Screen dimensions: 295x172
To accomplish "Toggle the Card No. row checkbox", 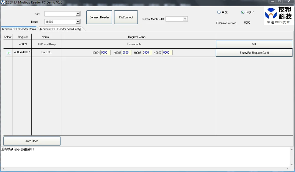I will (x=9, y=53).
